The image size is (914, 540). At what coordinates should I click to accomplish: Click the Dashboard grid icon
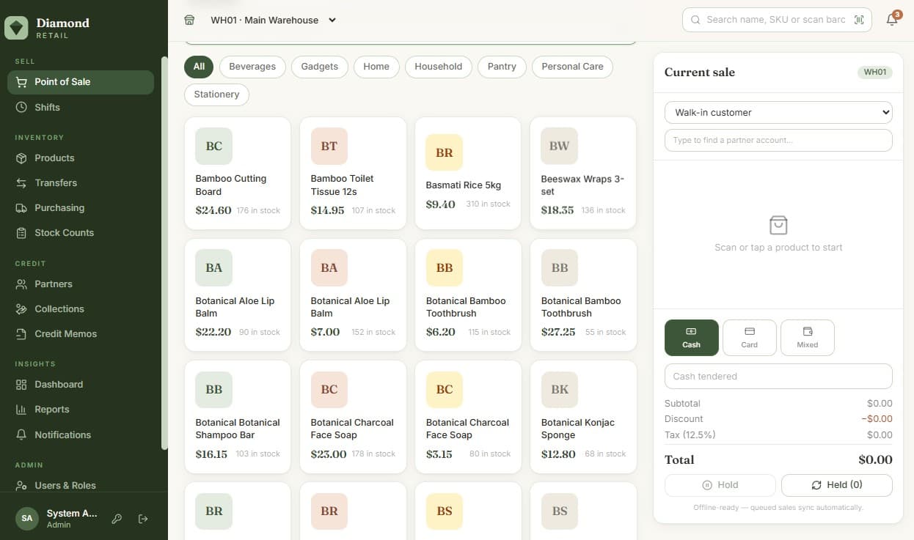[x=21, y=384]
